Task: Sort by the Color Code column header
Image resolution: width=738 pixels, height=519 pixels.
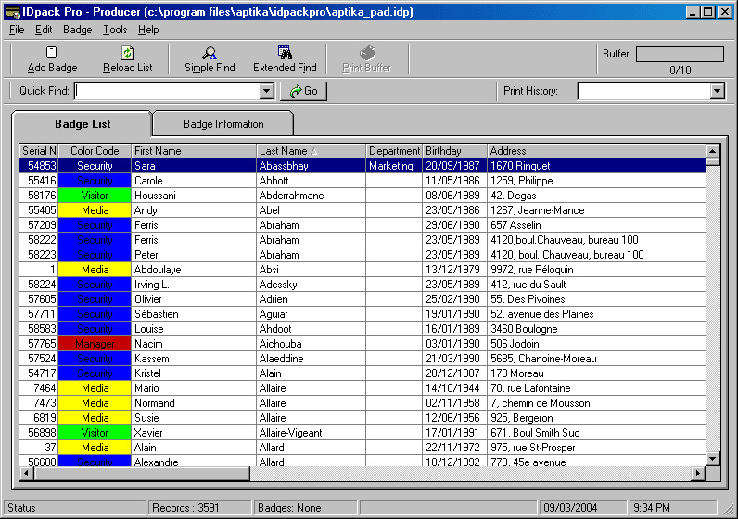Action: (95, 151)
